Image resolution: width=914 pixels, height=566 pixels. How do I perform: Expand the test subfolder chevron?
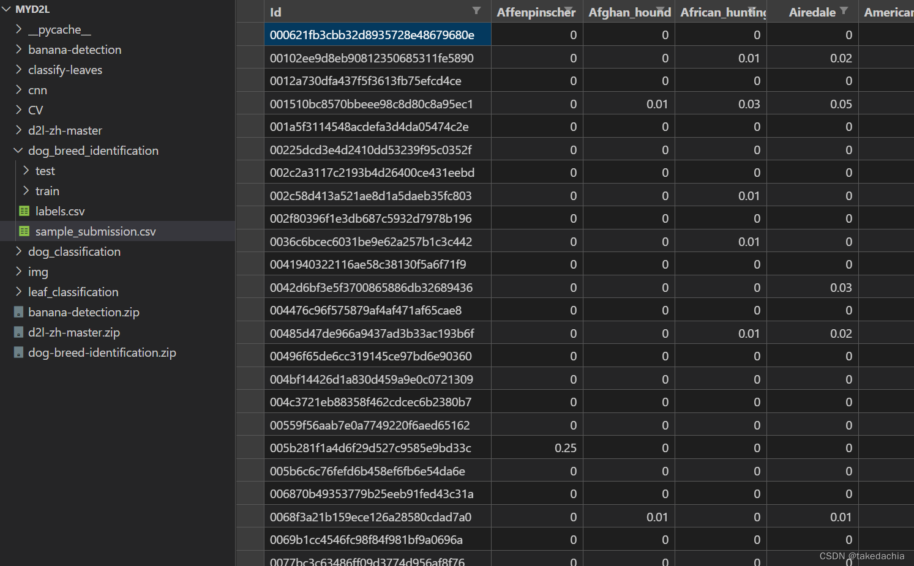point(26,171)
